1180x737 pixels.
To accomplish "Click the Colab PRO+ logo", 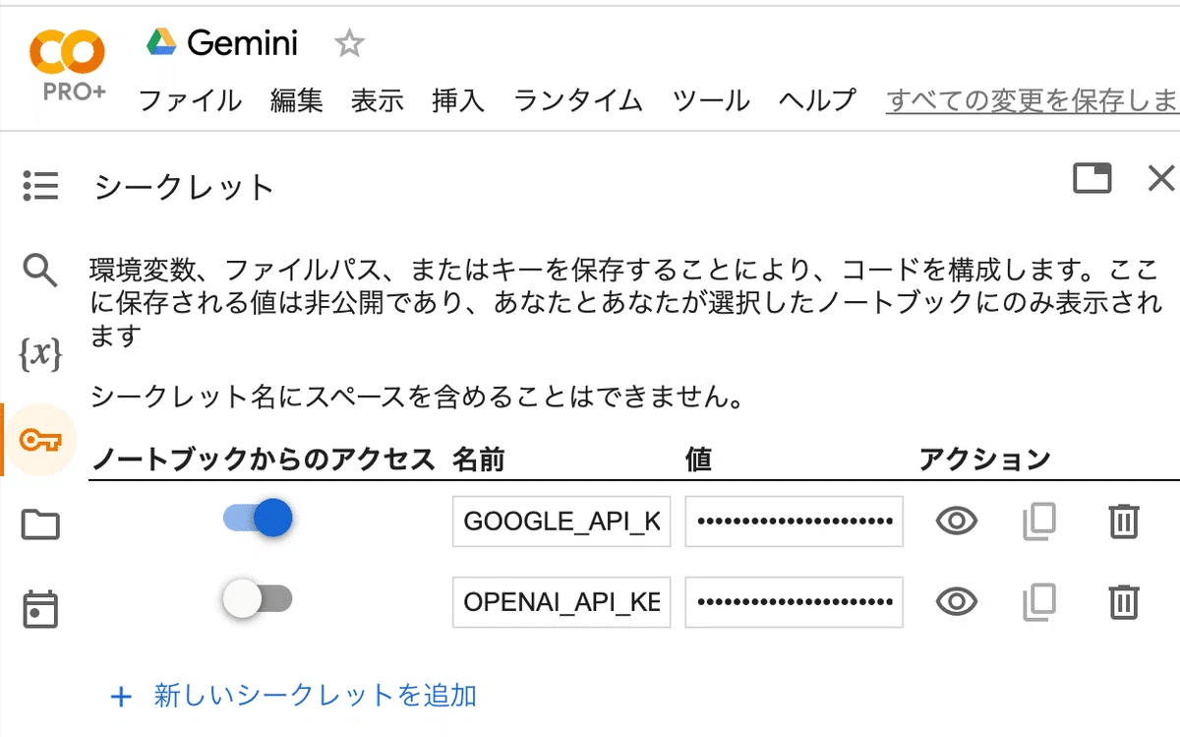I will click(67, 64).
